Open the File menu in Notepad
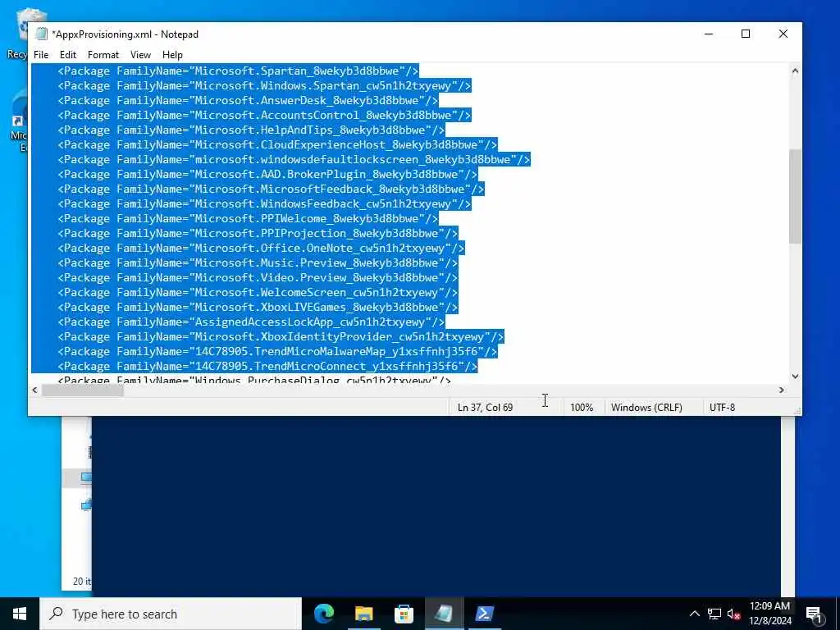This screenshot has height=630, width=840. tap(41, 55)
